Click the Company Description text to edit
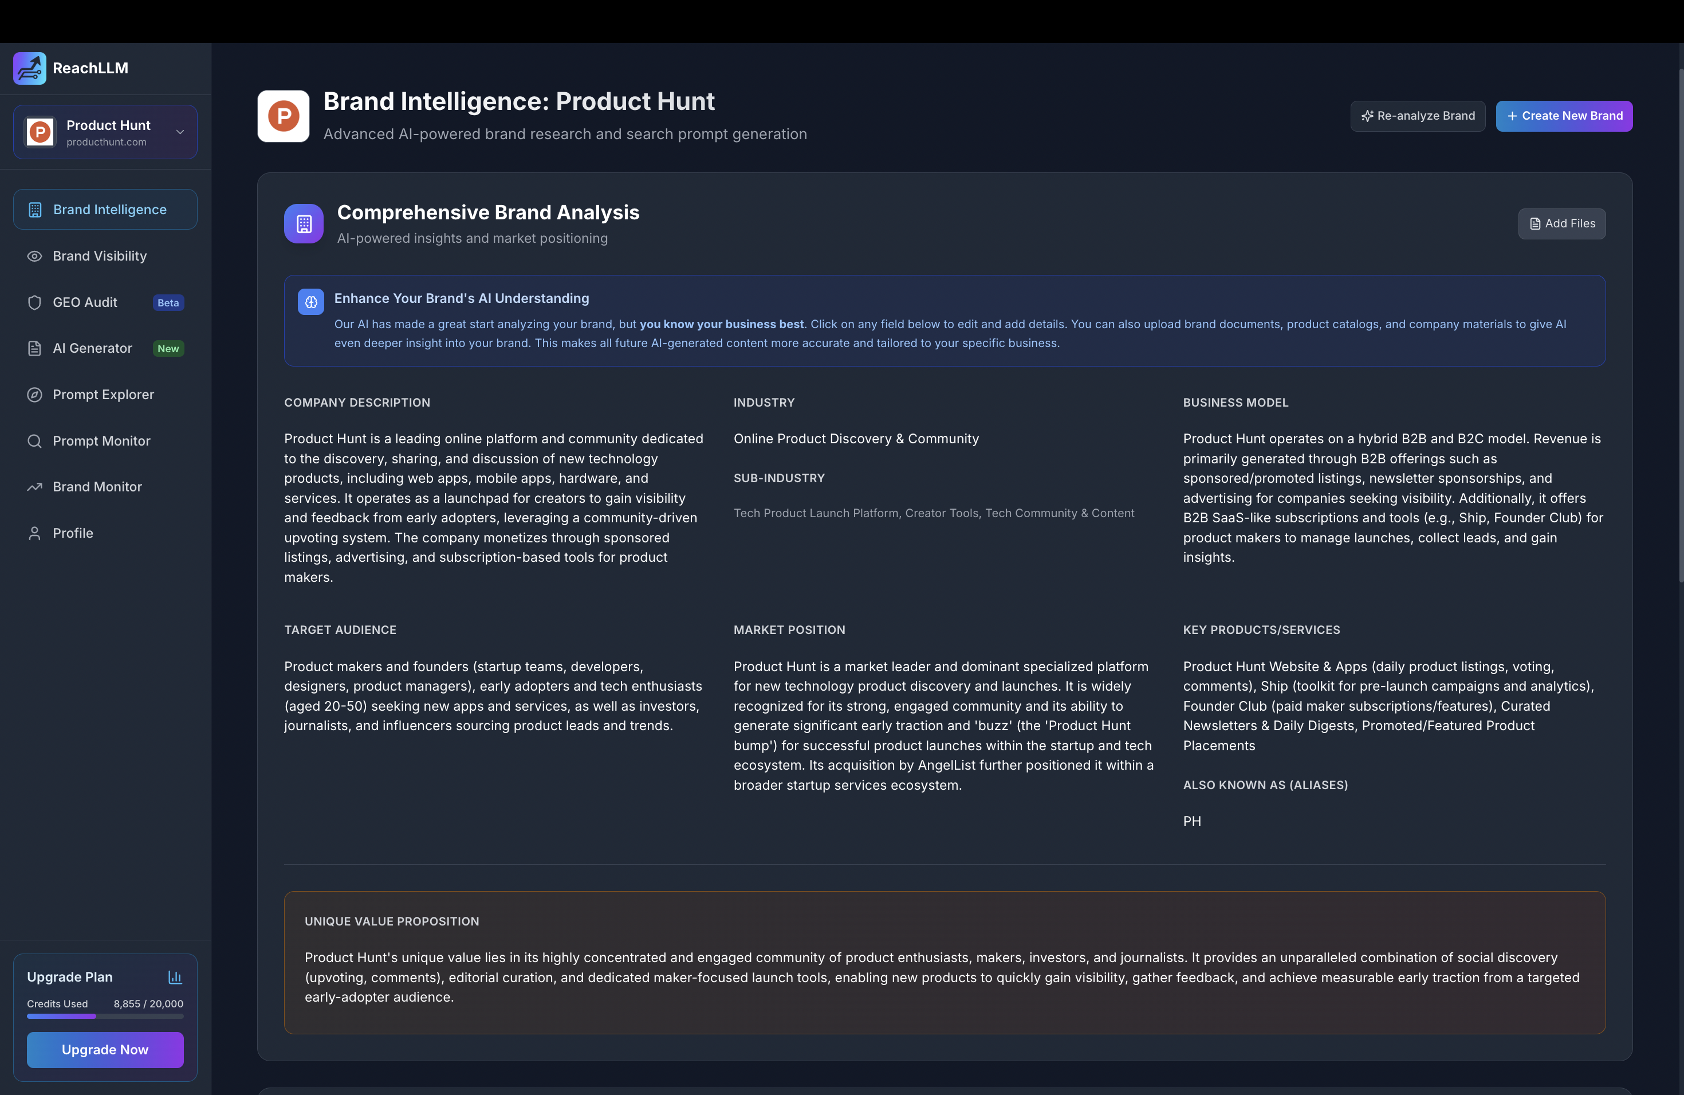 pyautogui.click(x=494, y=508)
